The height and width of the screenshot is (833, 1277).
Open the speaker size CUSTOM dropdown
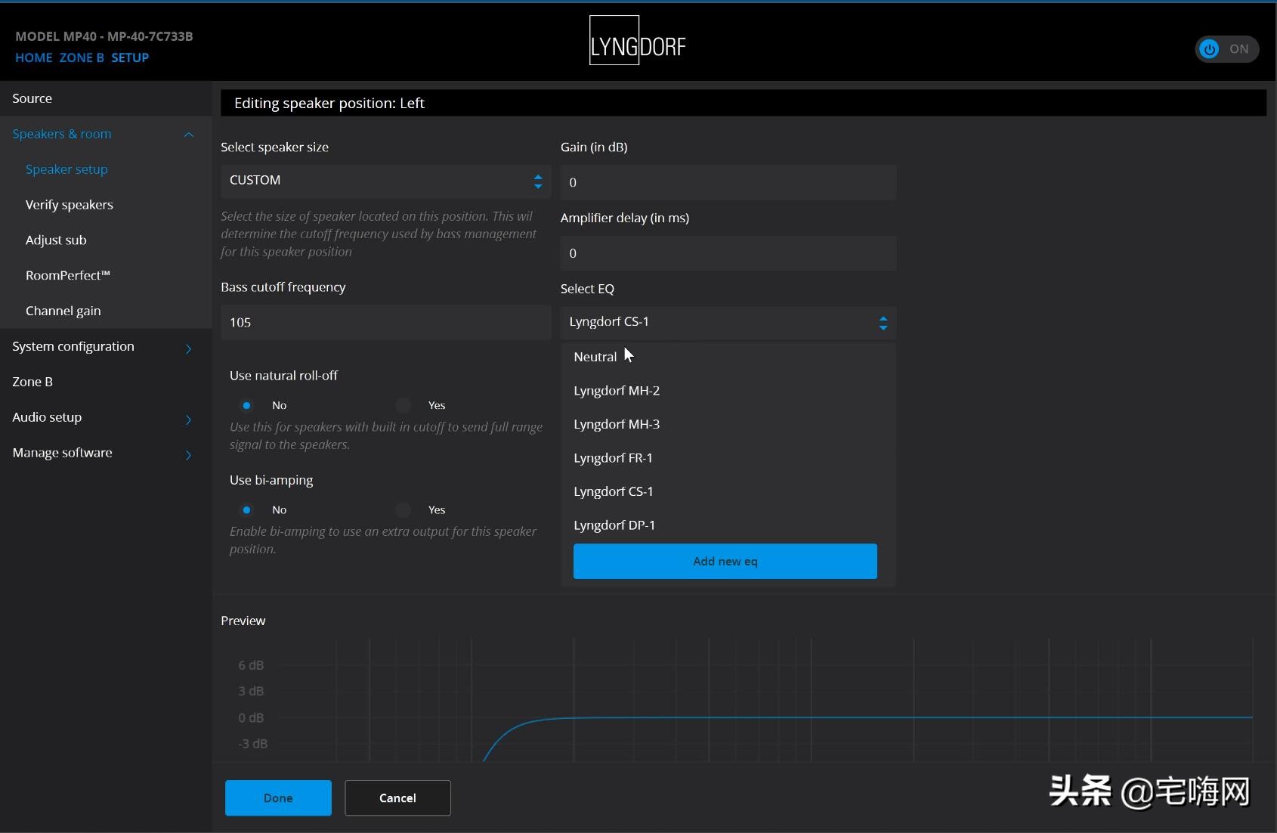(x=385, y=181)
